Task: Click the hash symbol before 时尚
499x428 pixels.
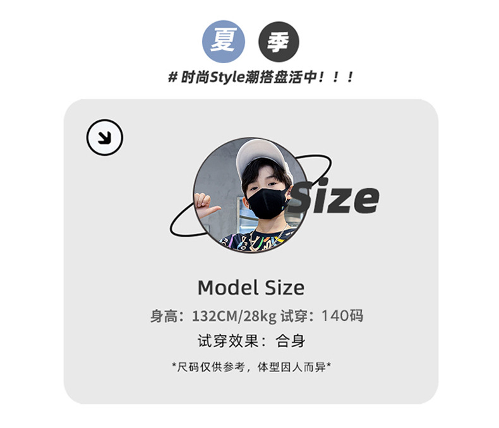Action: 172,77
